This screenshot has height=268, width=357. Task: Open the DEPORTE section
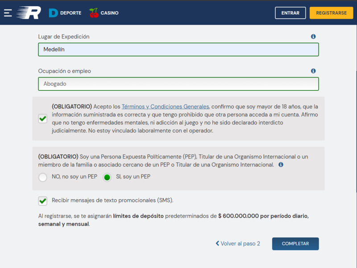click(x=65, y=13)
